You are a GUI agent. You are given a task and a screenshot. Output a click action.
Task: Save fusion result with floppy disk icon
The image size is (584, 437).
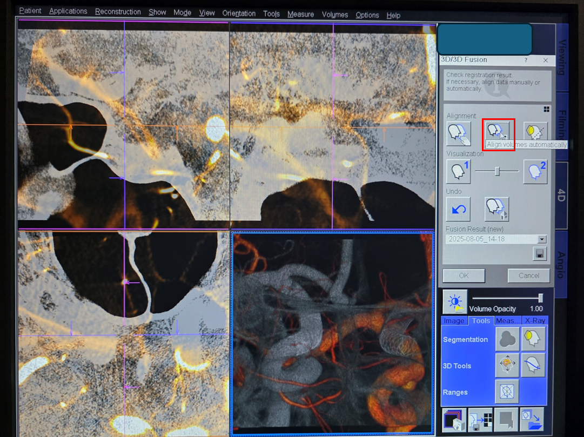(x=539, y=254)
